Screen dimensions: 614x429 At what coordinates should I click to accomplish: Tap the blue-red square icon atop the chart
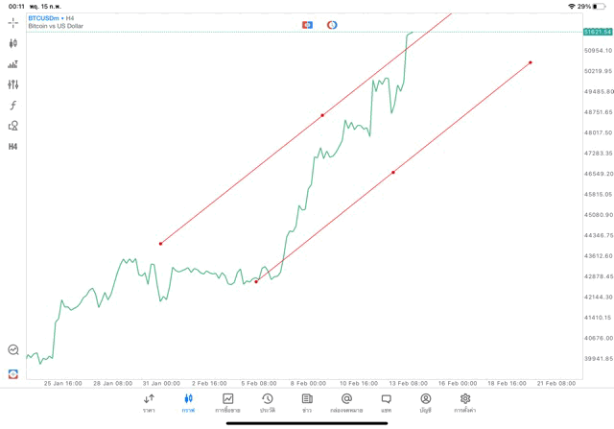(307, 25)
